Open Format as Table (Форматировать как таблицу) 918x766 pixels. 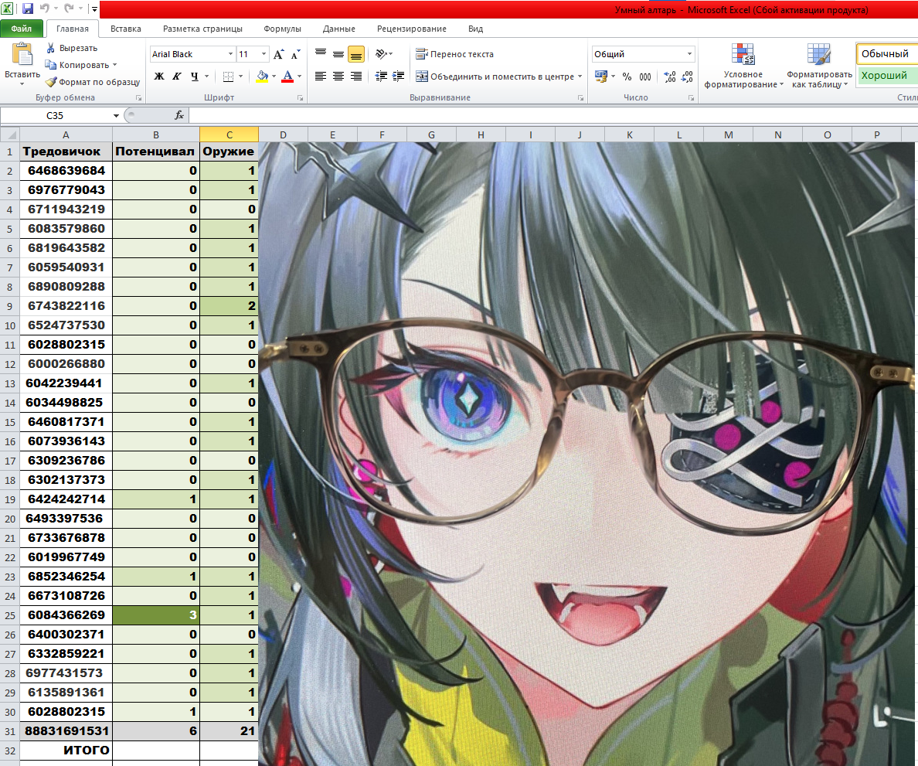pyautogui.click(x=819, y=66)
